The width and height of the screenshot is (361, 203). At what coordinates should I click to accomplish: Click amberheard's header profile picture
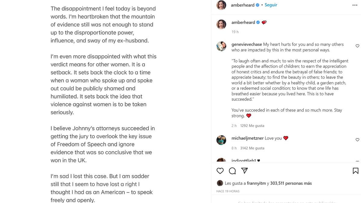[x=221, y=5]
